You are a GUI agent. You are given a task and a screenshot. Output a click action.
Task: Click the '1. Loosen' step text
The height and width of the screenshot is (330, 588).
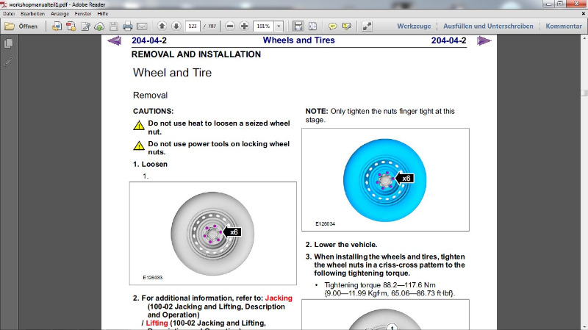point(150,164)
